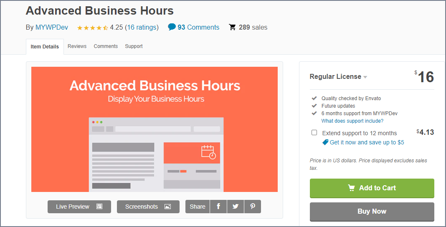446x227 pixels.
Task: Click the blue price tag icon
Action: click(x=325, y=142)
